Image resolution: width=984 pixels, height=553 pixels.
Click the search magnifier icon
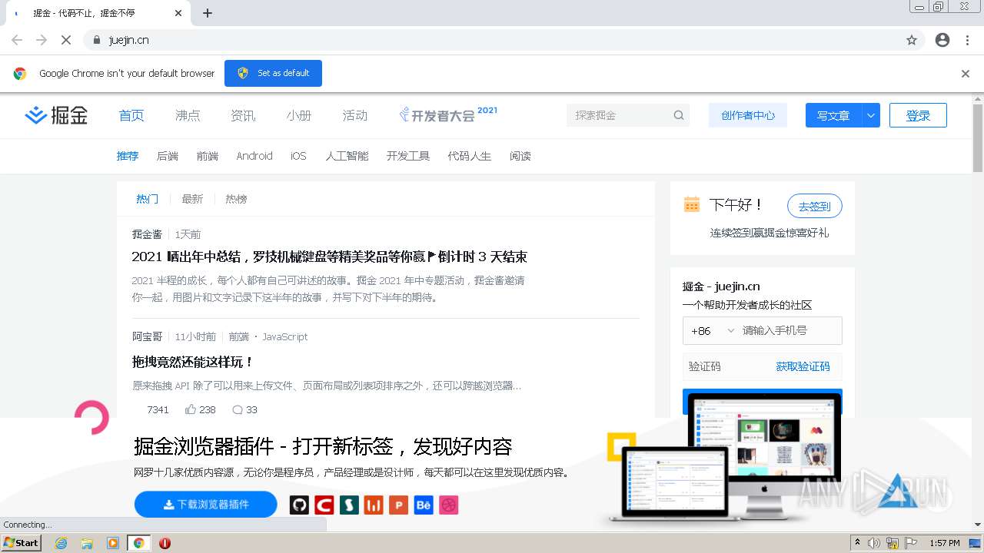(x=679, y=115)
